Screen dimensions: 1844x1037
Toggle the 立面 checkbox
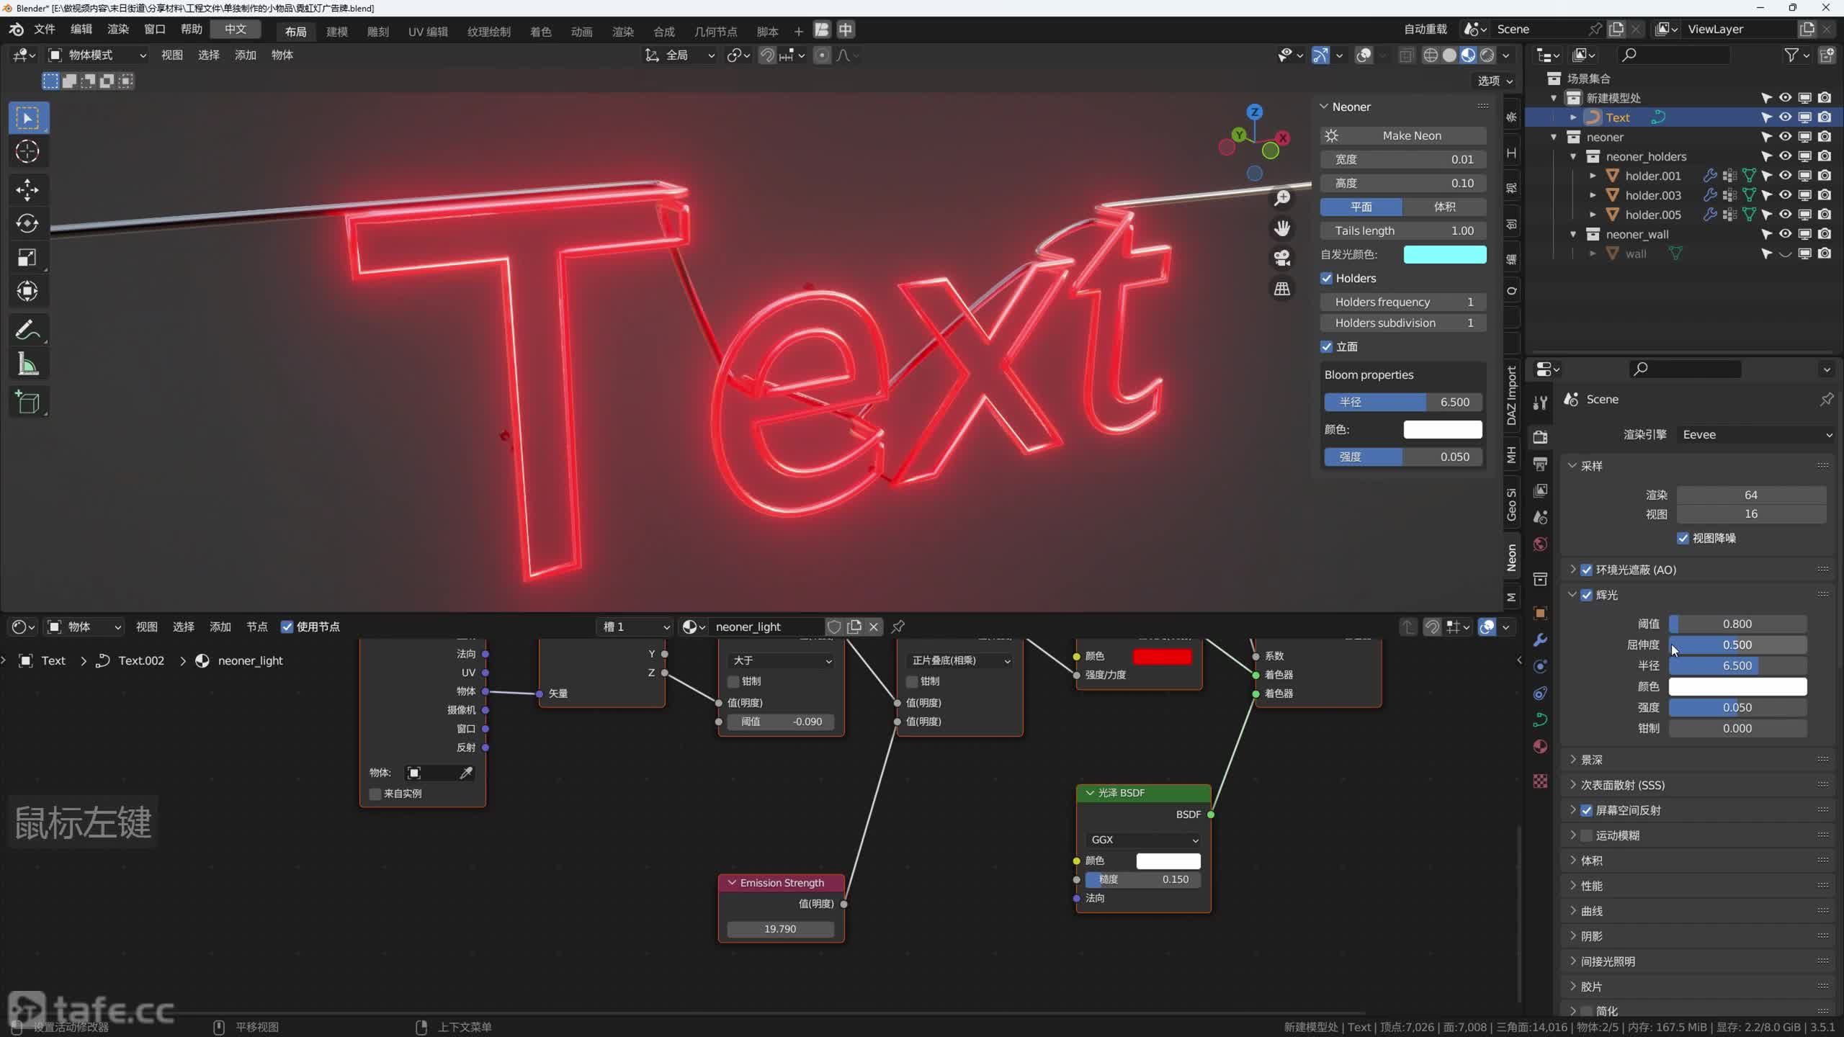[x=1326, y=346]
